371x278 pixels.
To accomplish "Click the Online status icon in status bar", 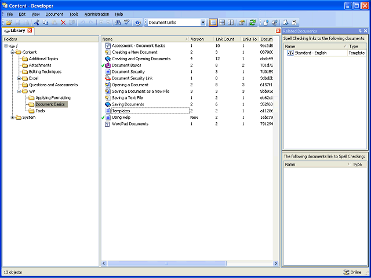I will pos(346,272).
